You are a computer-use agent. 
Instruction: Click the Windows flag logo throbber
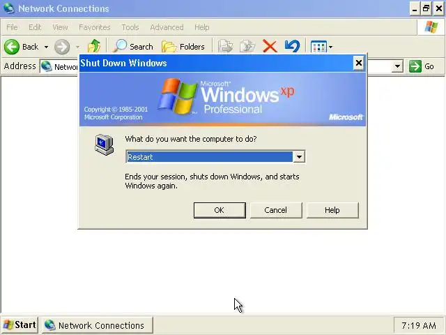point(431,27)
